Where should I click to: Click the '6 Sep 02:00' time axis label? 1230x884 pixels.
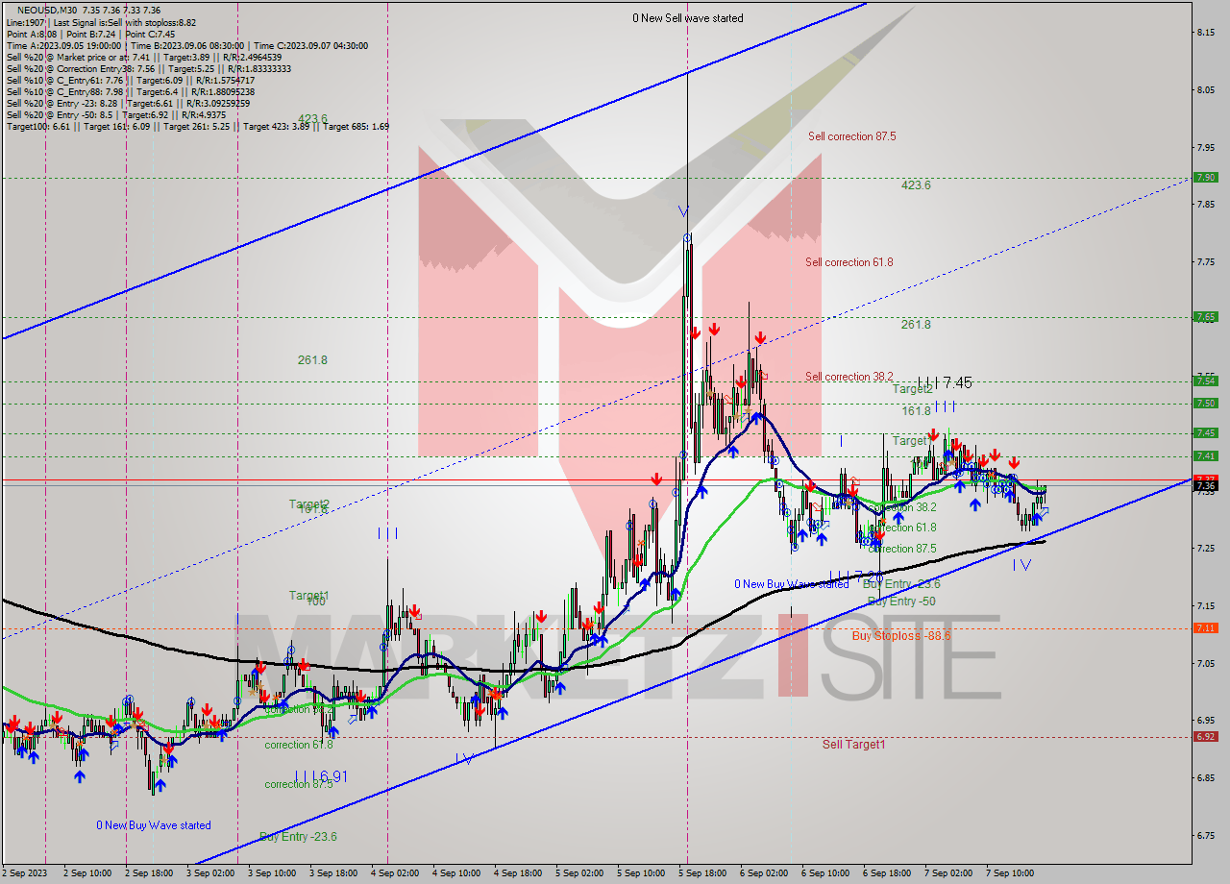pos(765,873)
